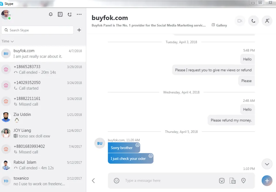The image size is (276, 192).
Task: Click Zia Uddin's avatar photo
Action: point(6,117)
